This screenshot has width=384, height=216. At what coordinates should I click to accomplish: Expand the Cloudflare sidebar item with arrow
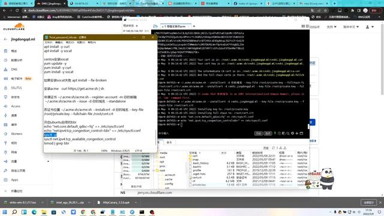(48, 161)
